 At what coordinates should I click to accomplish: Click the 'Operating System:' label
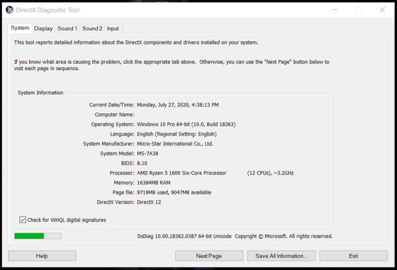(113, 124)
